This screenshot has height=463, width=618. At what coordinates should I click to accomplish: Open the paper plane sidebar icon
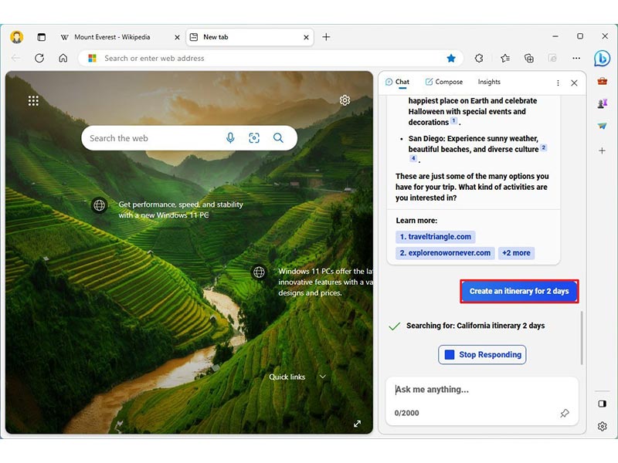click(x=602, y=126)
